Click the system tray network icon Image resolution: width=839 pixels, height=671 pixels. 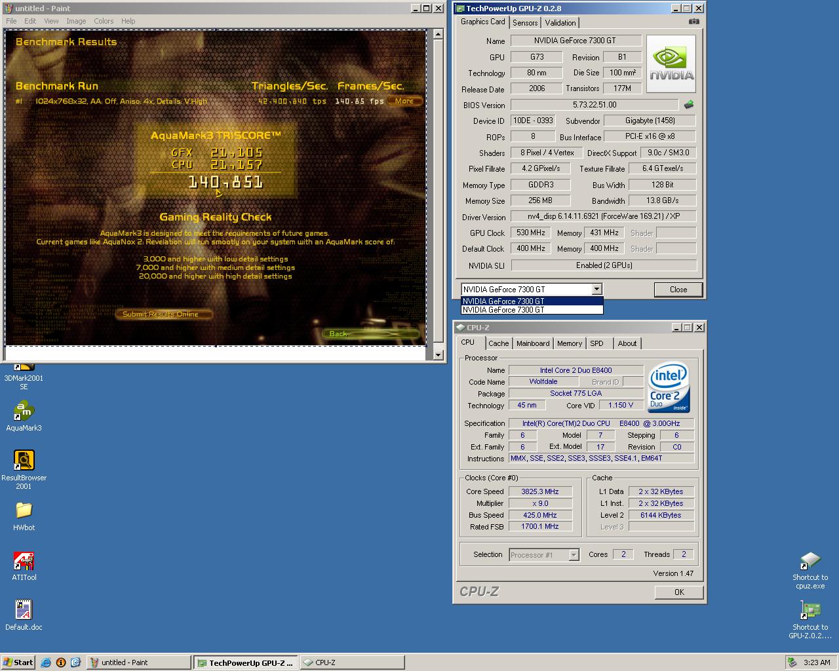tap(792, 662)
